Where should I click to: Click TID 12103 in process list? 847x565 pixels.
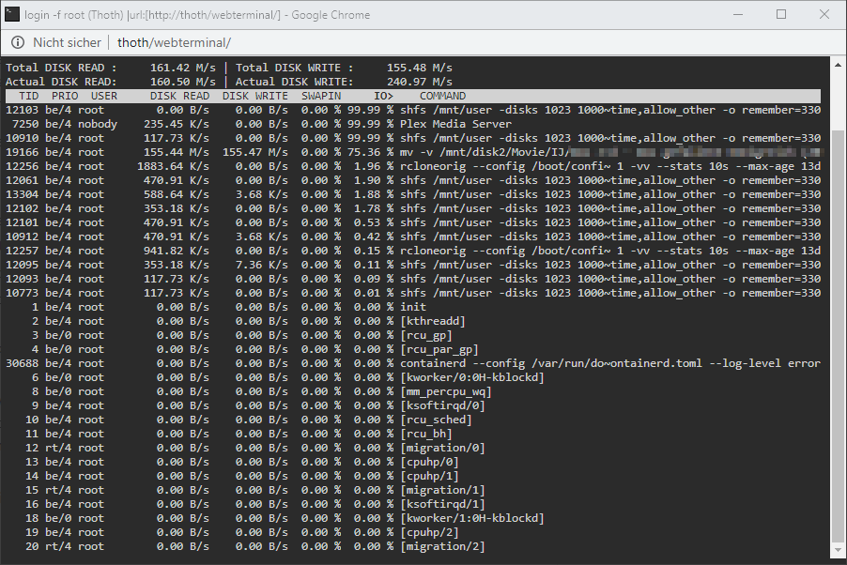(23, 110)
